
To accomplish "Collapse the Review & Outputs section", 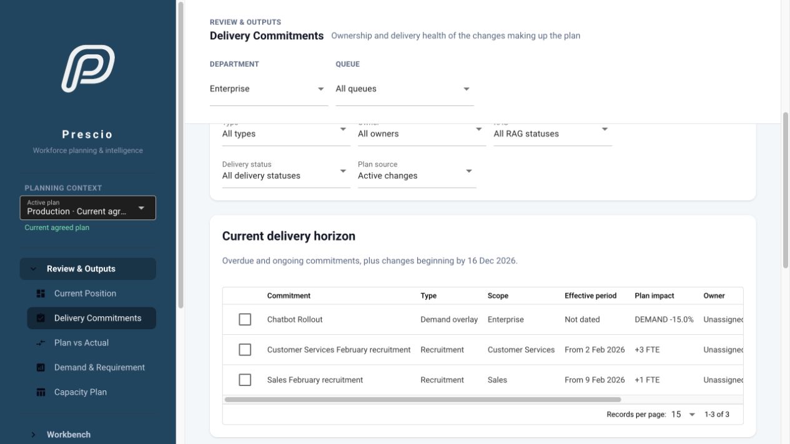I will point(88,269).
